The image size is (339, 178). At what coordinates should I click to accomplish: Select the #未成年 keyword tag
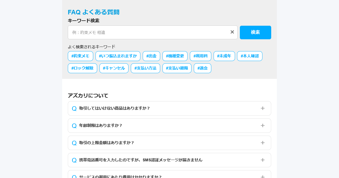coord(224,56)
